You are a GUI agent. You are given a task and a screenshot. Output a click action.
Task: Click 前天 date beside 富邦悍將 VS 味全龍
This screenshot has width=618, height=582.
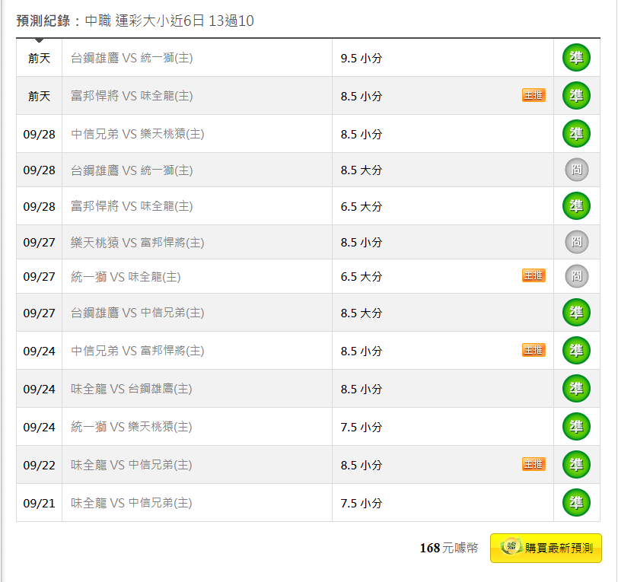[x=39, y=96]
